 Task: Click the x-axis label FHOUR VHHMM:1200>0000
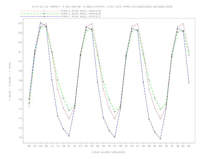(108, 152)
